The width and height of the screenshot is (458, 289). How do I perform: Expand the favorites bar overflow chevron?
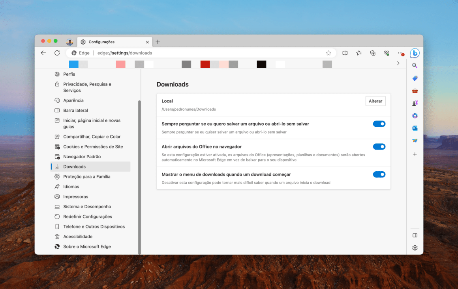click(398, 63)
